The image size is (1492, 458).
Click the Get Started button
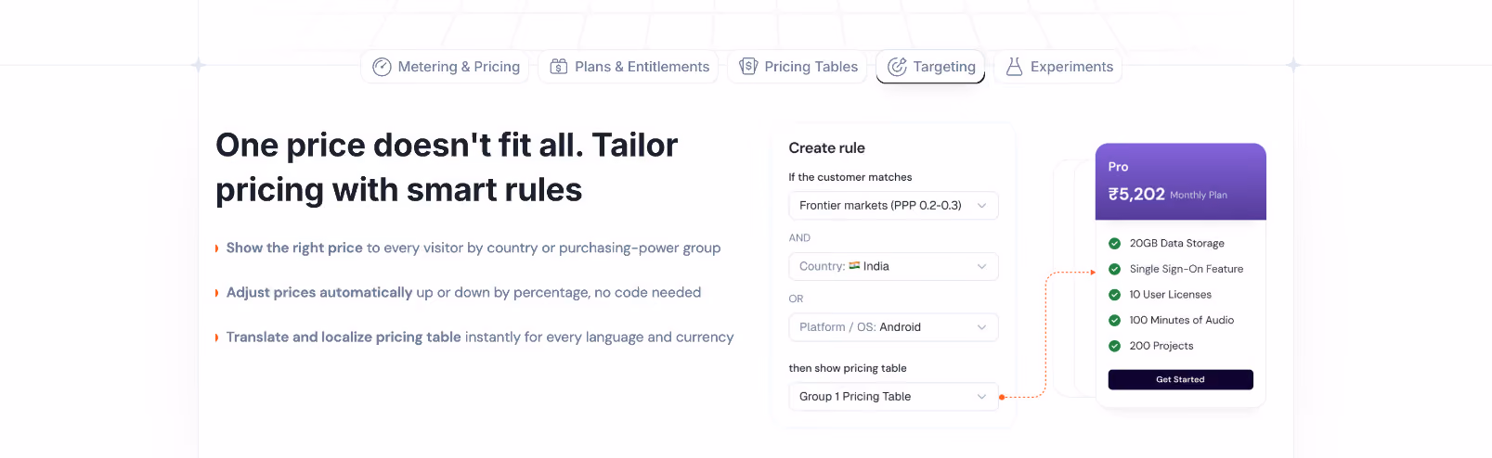(x=1180, y=380)
